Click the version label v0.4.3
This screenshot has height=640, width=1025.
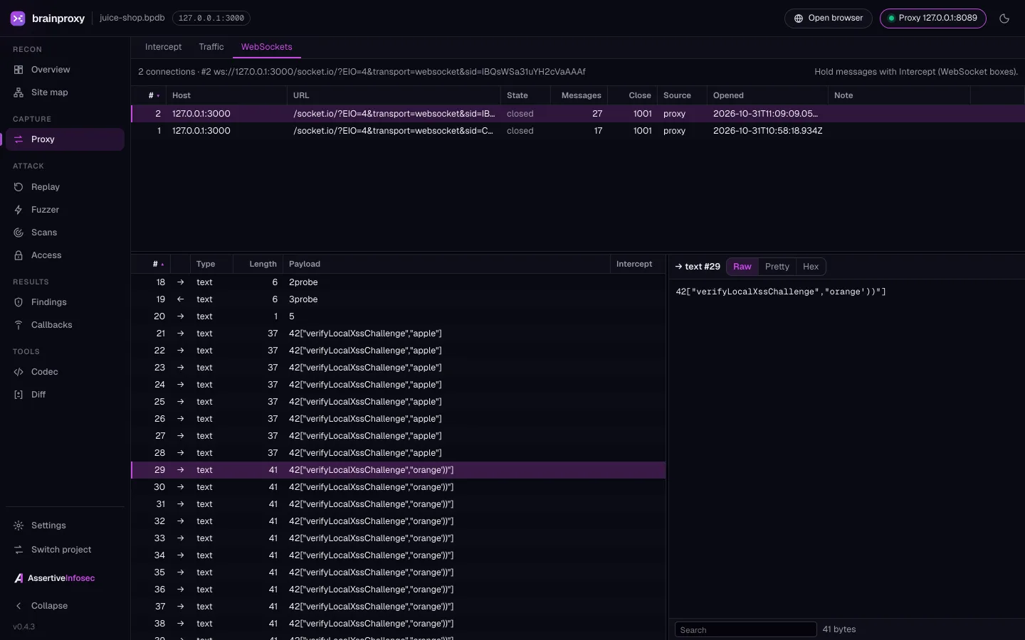(23, 626)
